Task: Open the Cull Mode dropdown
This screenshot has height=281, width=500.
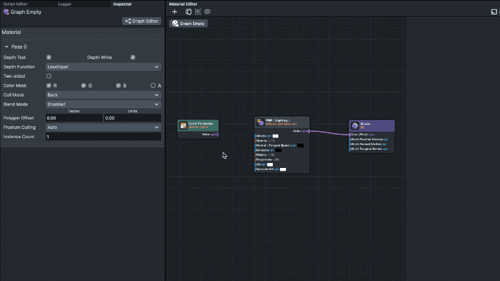Action: click(103, 94)
